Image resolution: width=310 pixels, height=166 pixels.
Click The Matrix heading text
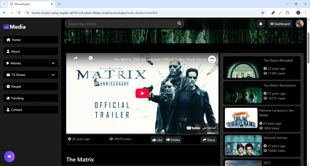click(x=80, y=159)
